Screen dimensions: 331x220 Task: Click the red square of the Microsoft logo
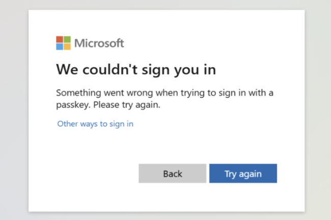60,39
